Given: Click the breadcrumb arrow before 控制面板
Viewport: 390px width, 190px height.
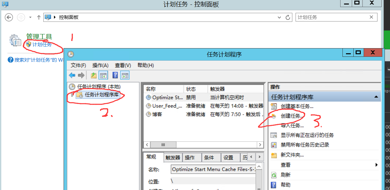Looking at the screenshot, I should click(x=54, y=17).
